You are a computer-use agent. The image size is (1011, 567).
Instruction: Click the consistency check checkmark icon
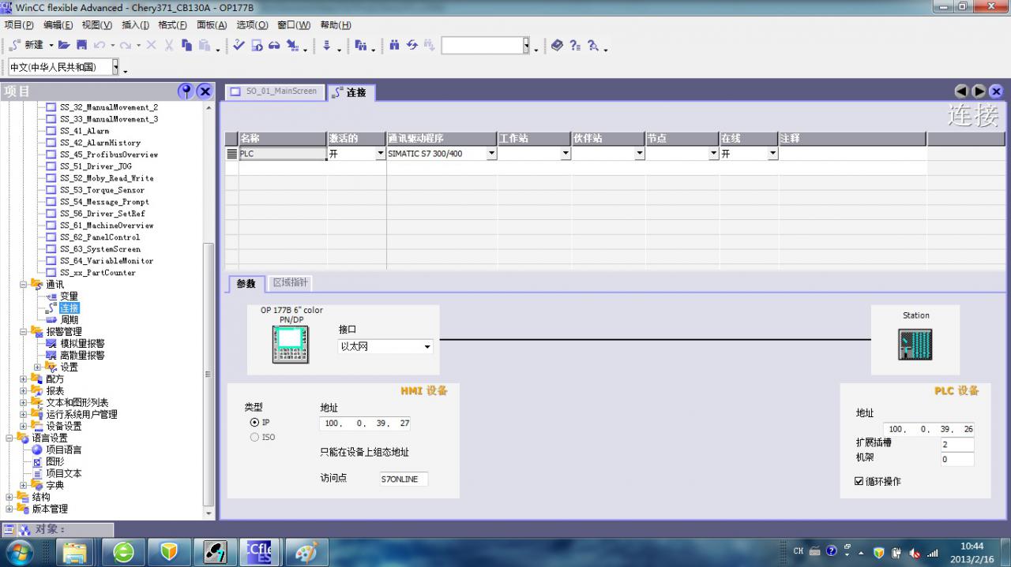239,46
